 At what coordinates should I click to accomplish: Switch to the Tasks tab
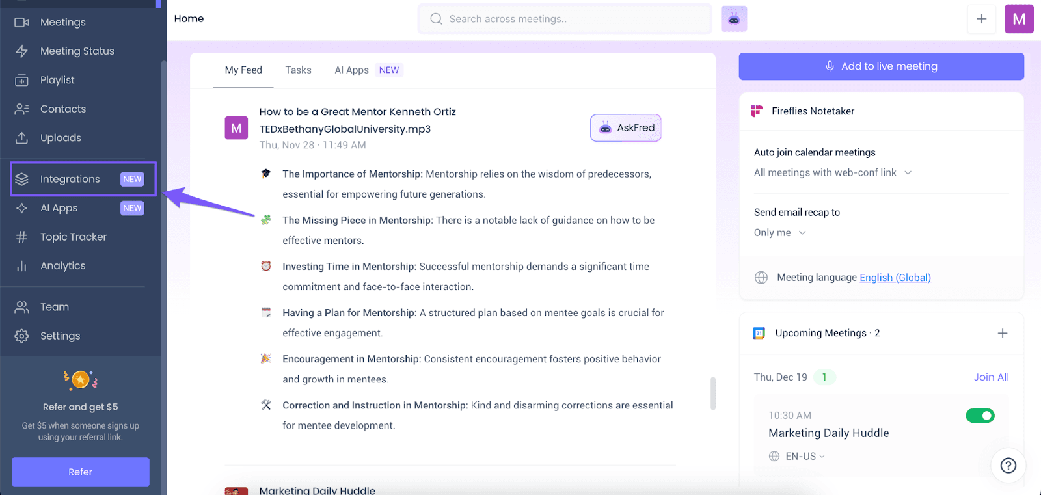pos(298,70)
